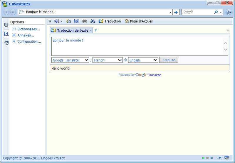This screenshot has height=163, width=235.
Task: Open the Google Translate engine dropdown
Action: (x=70, y=60)
